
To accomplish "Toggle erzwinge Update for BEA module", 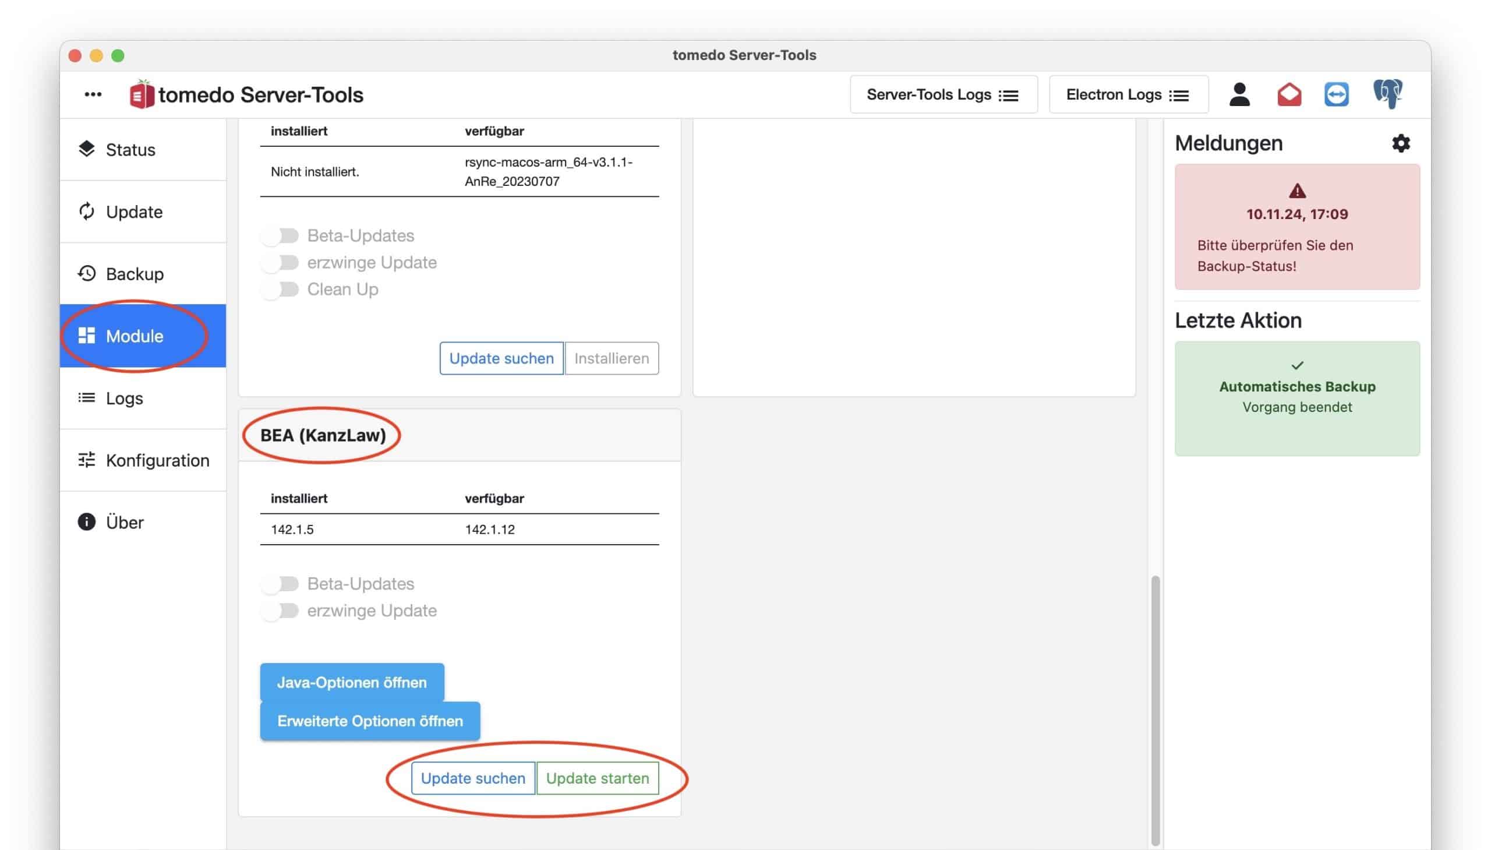I will [x=280, y=610].
